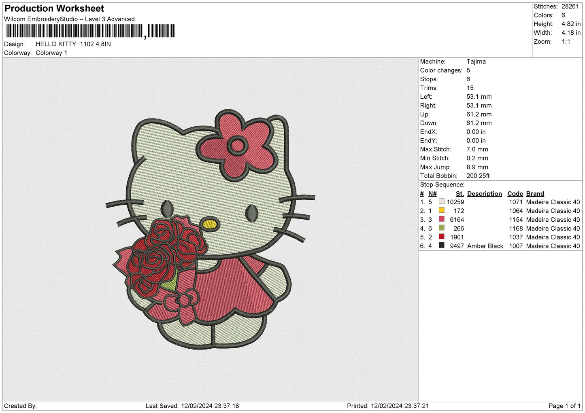Image resolution: width=585 pixels, height=413 pixels.
Task: Click the 'Brand' column header
Action: (535, 194)
